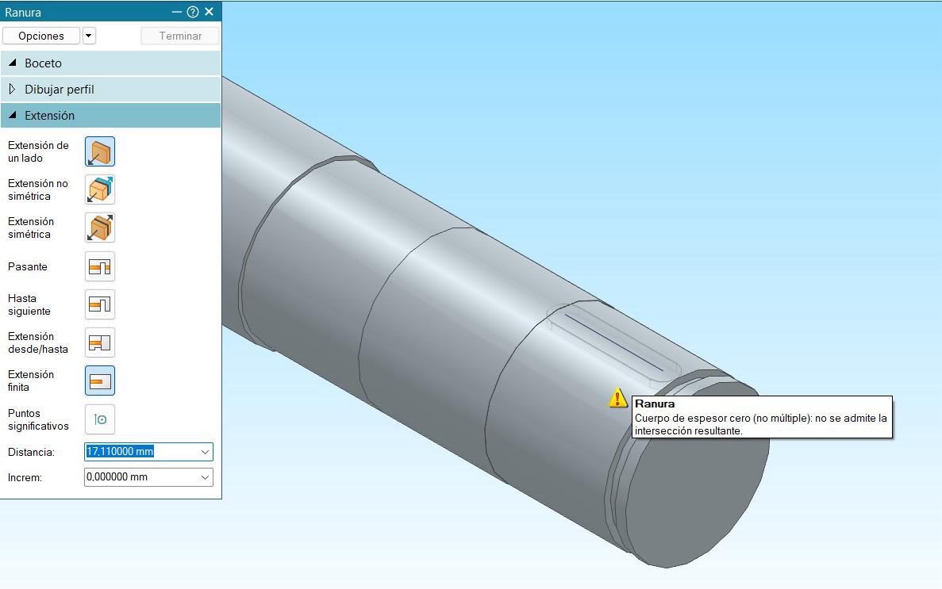Viewport: 942px width, 589px height.
Task: Enable the Puntos significativos keypoints icon
Action: pos(100,419)
